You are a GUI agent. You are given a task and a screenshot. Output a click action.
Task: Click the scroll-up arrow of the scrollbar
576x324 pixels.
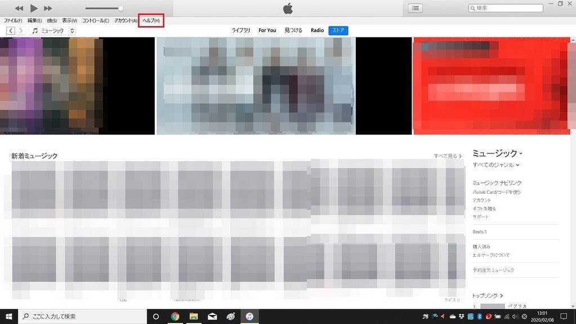[573, 39]
